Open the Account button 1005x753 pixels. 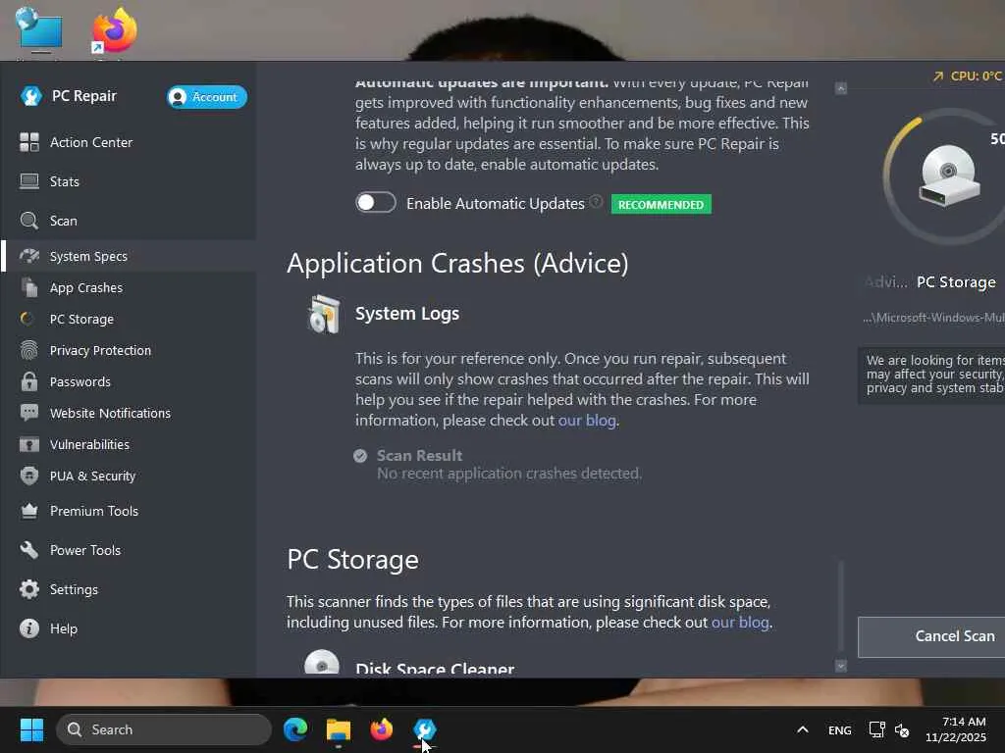(x=206, y=97)
